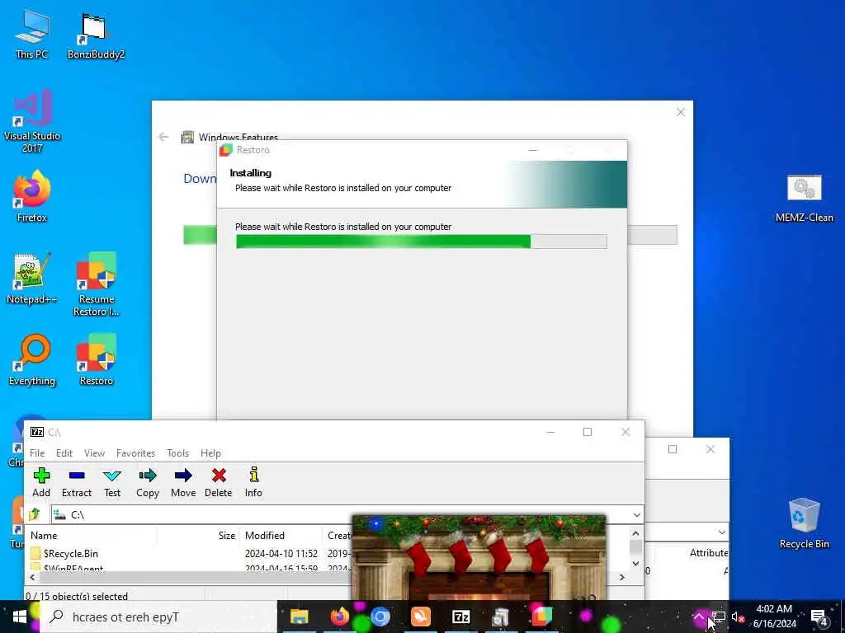Open the Resume Restoro Installer desktop icon

point(96,284)
